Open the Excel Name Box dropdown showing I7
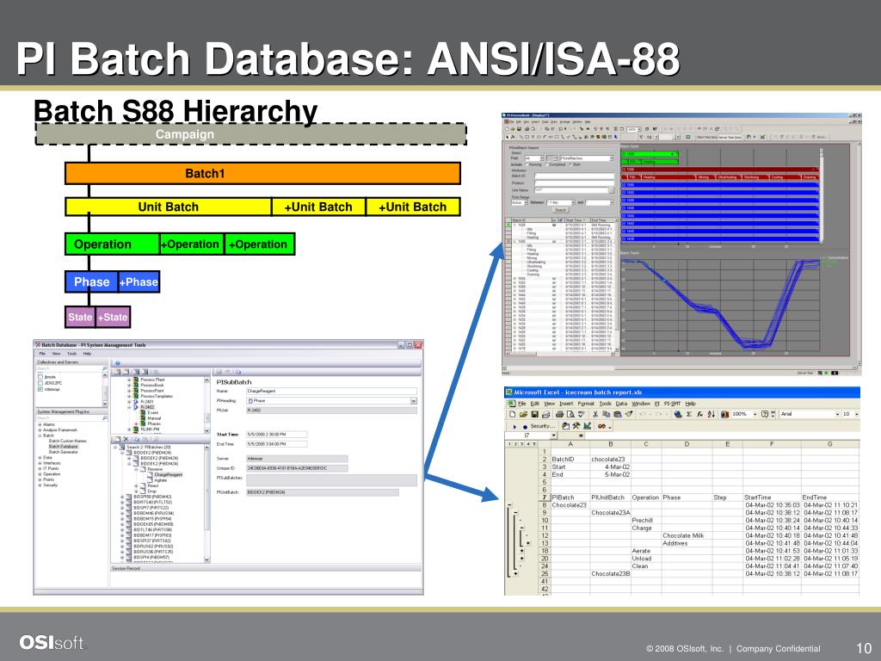881x661 pixels. click(553, 435)
